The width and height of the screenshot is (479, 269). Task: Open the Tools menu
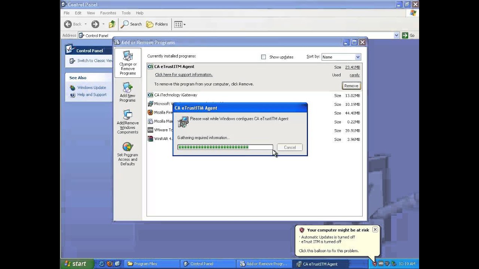coord(126,13)
